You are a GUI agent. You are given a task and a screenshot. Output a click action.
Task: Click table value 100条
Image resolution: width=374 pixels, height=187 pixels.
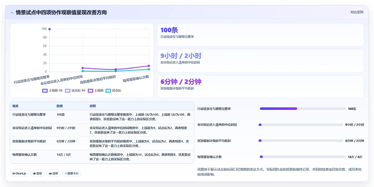[61, 115]
